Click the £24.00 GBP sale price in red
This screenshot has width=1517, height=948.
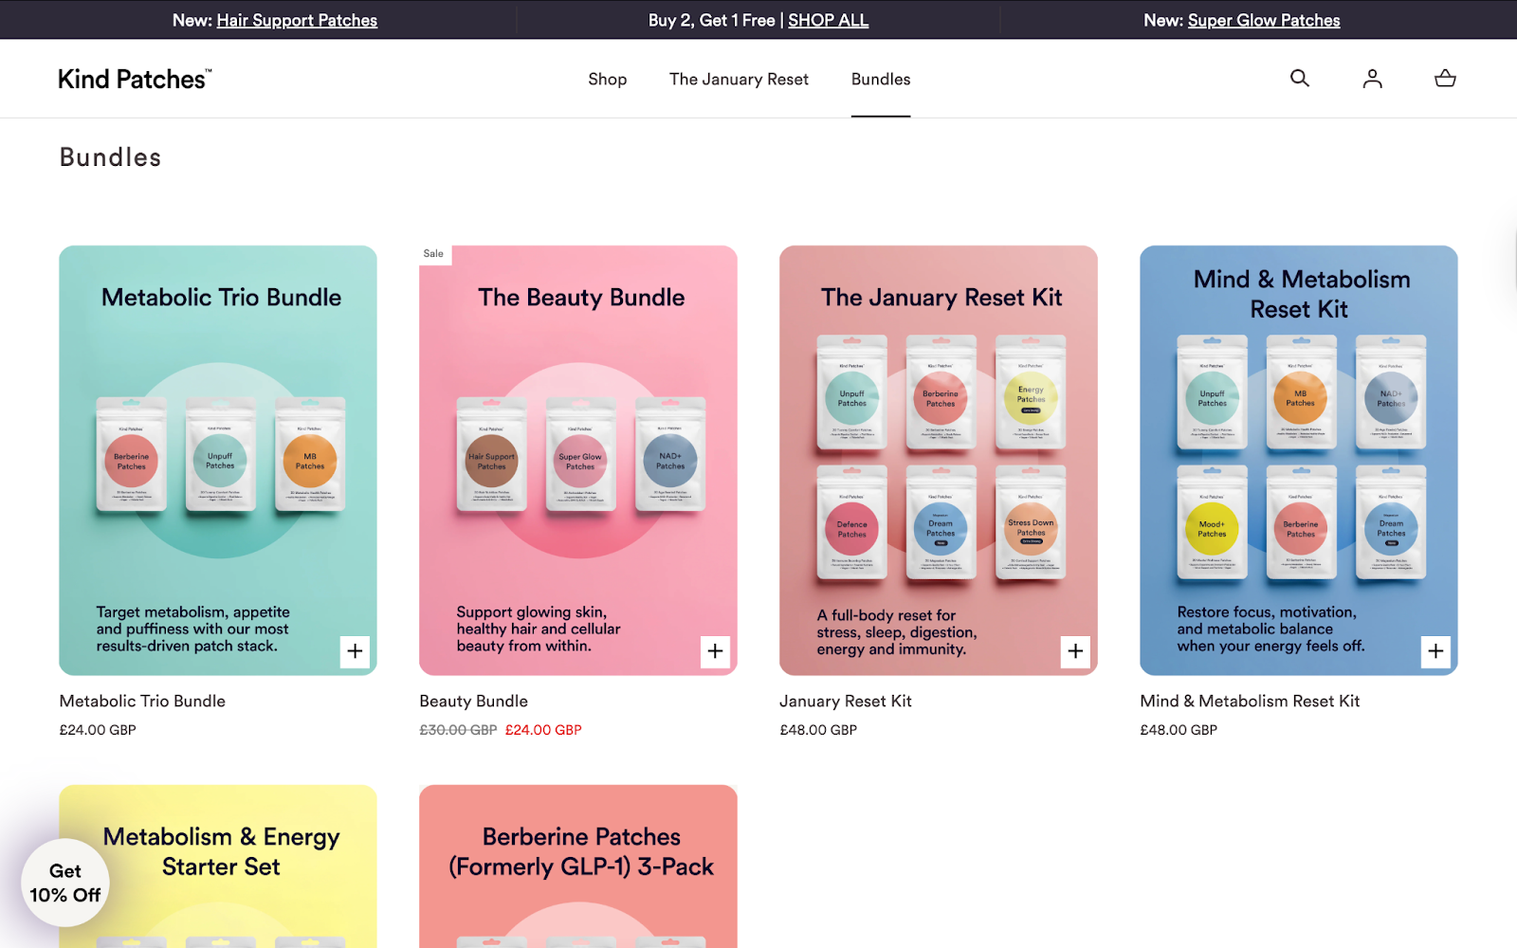coord(543,730)
